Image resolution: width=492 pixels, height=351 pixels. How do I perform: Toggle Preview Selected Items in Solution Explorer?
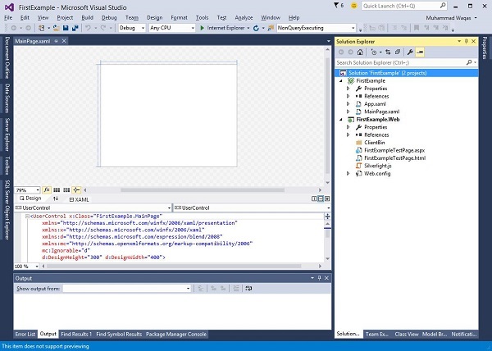coord(419,52)
